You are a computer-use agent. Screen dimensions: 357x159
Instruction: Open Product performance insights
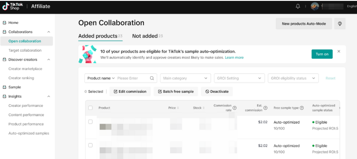click(26, 124)
